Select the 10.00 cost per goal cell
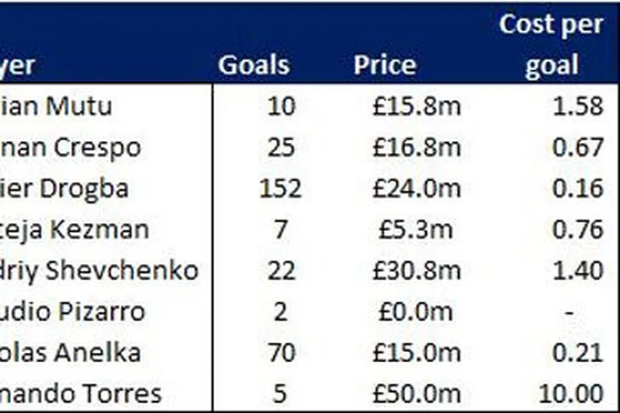This screenshot has height=413, width=620. coord(571,394)
